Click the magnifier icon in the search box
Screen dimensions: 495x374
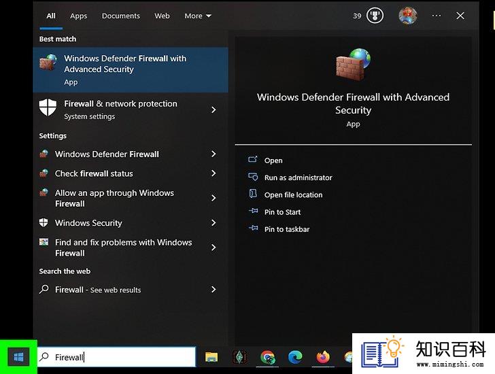click(x=44, y=356)
